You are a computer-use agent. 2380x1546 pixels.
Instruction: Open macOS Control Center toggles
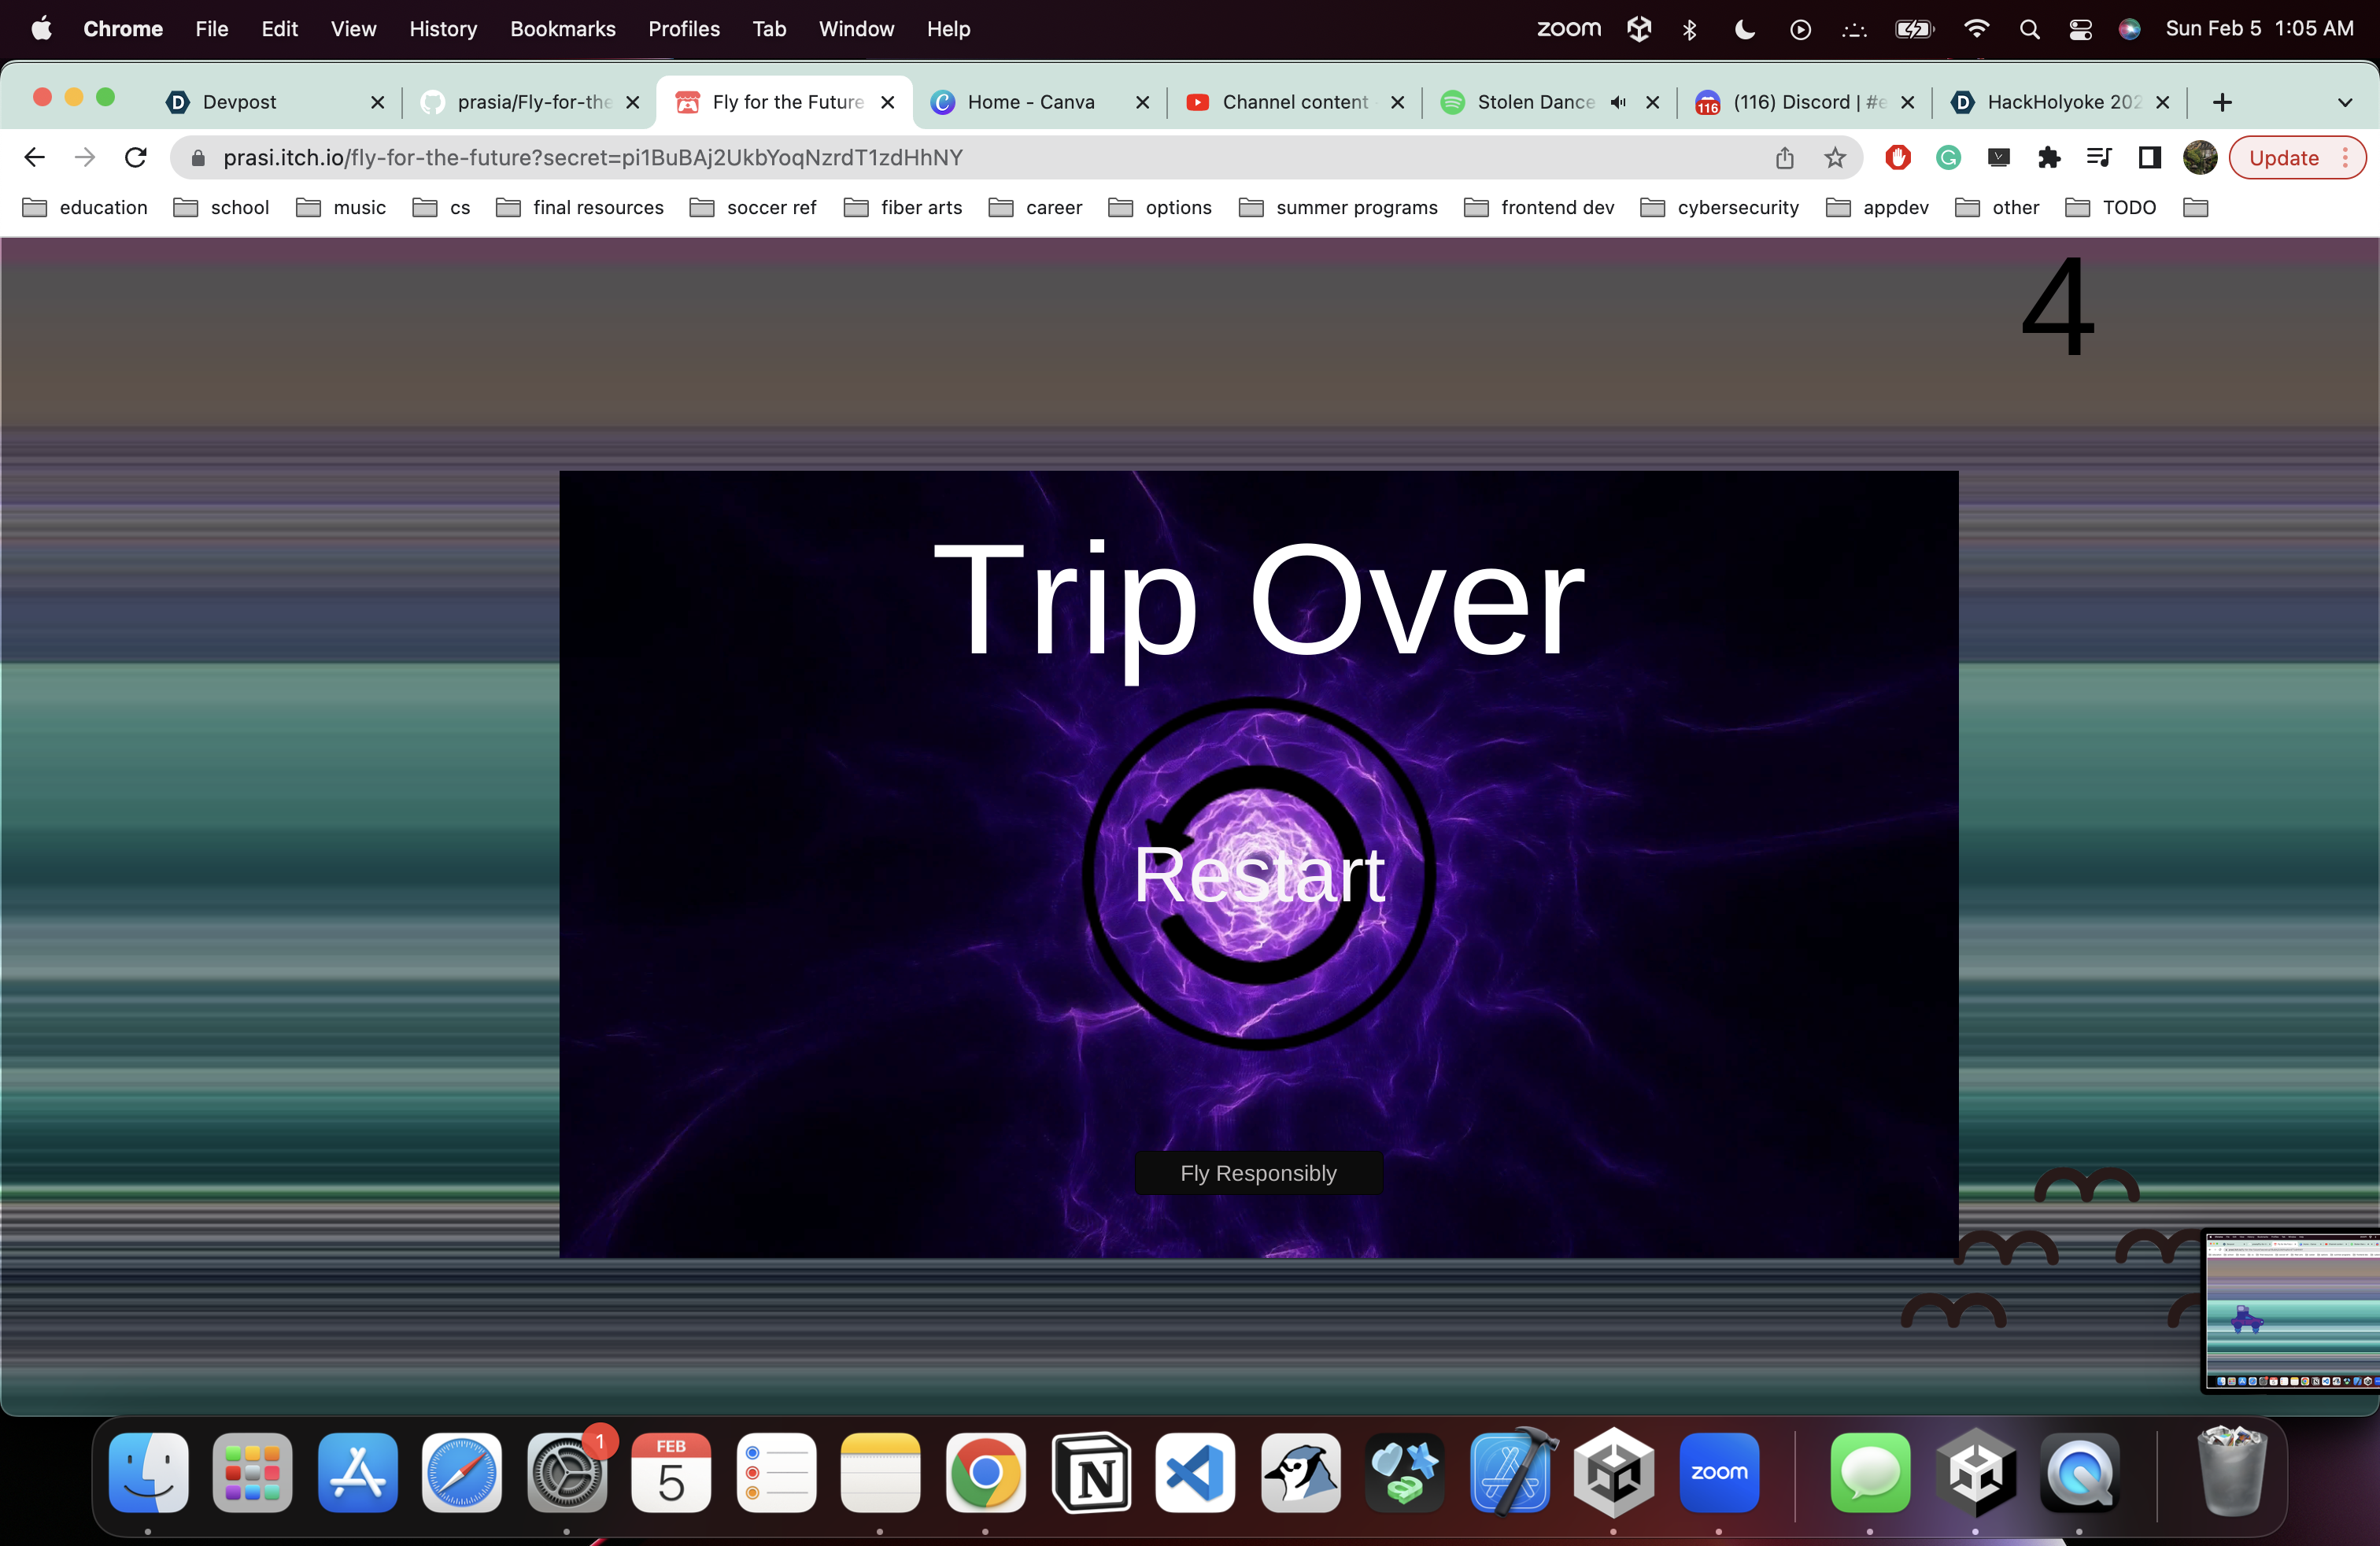point(2080,29)
